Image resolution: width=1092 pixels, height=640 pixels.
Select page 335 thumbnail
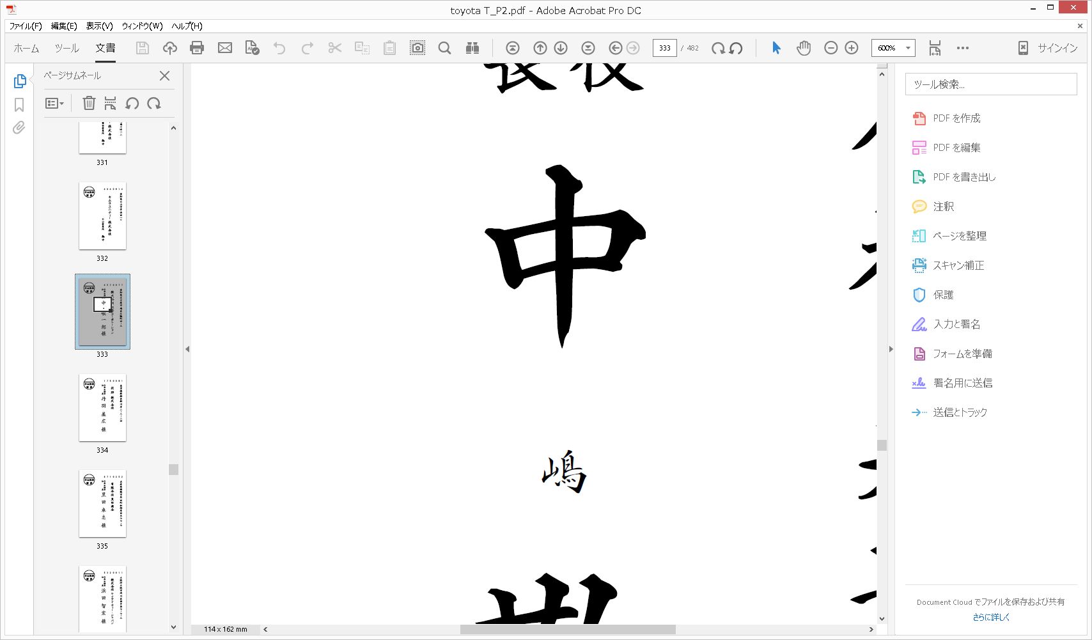[x=102, y=504]
